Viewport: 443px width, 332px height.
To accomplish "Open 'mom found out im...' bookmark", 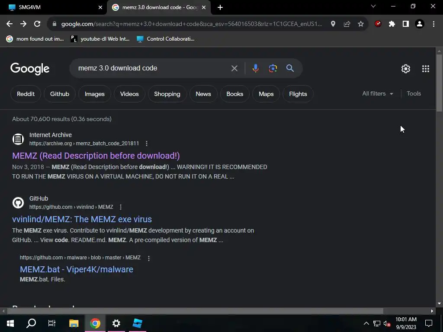I will click(x=35, y=39).
